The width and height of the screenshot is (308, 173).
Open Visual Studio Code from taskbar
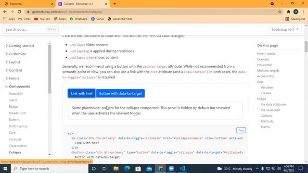(182, 169)
